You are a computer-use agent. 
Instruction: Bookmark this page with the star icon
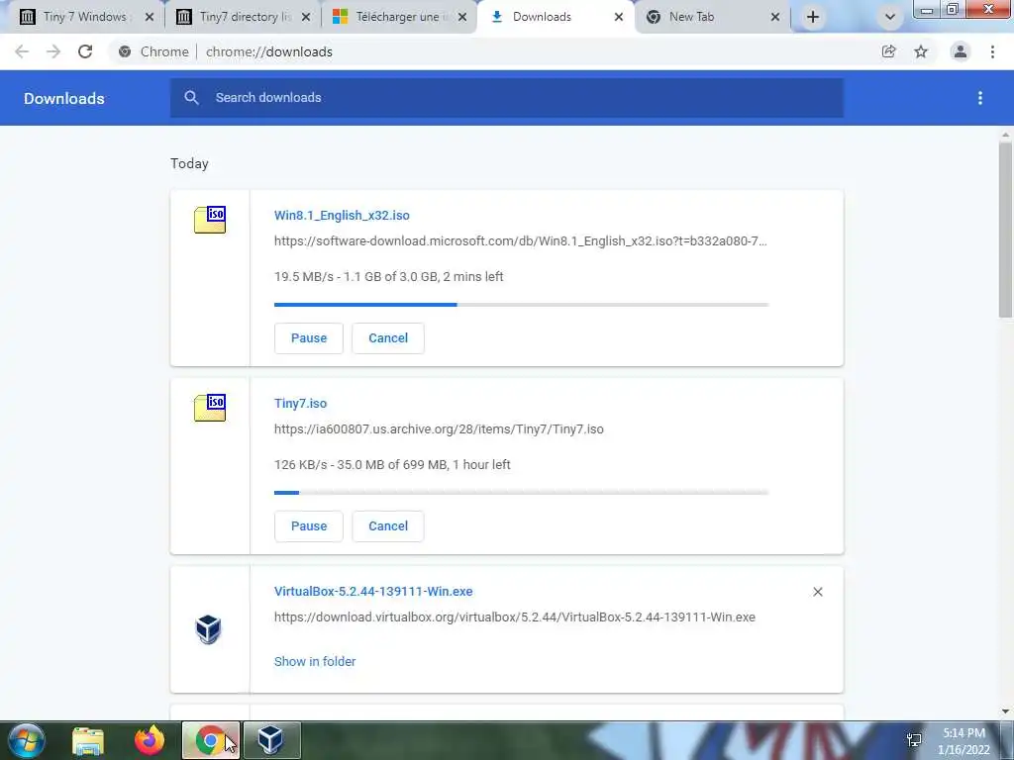click(921, 51)
